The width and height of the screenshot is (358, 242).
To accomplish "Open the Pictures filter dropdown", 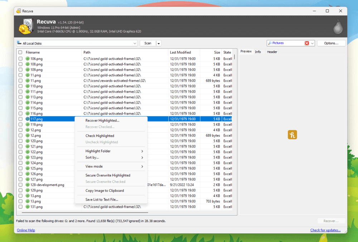I will (x=313, y=43).
